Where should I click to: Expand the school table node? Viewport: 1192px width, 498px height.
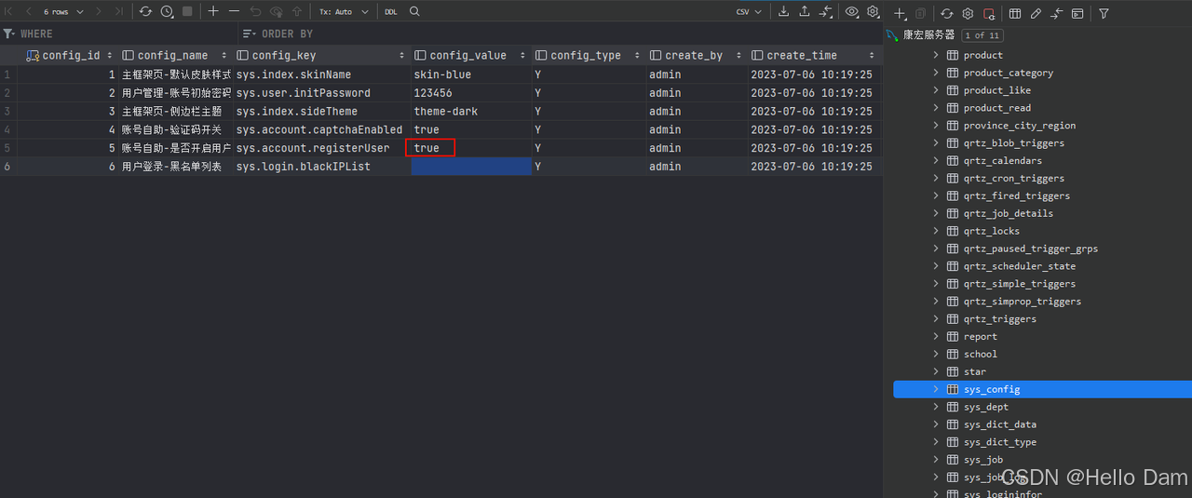tap(937, 354)
